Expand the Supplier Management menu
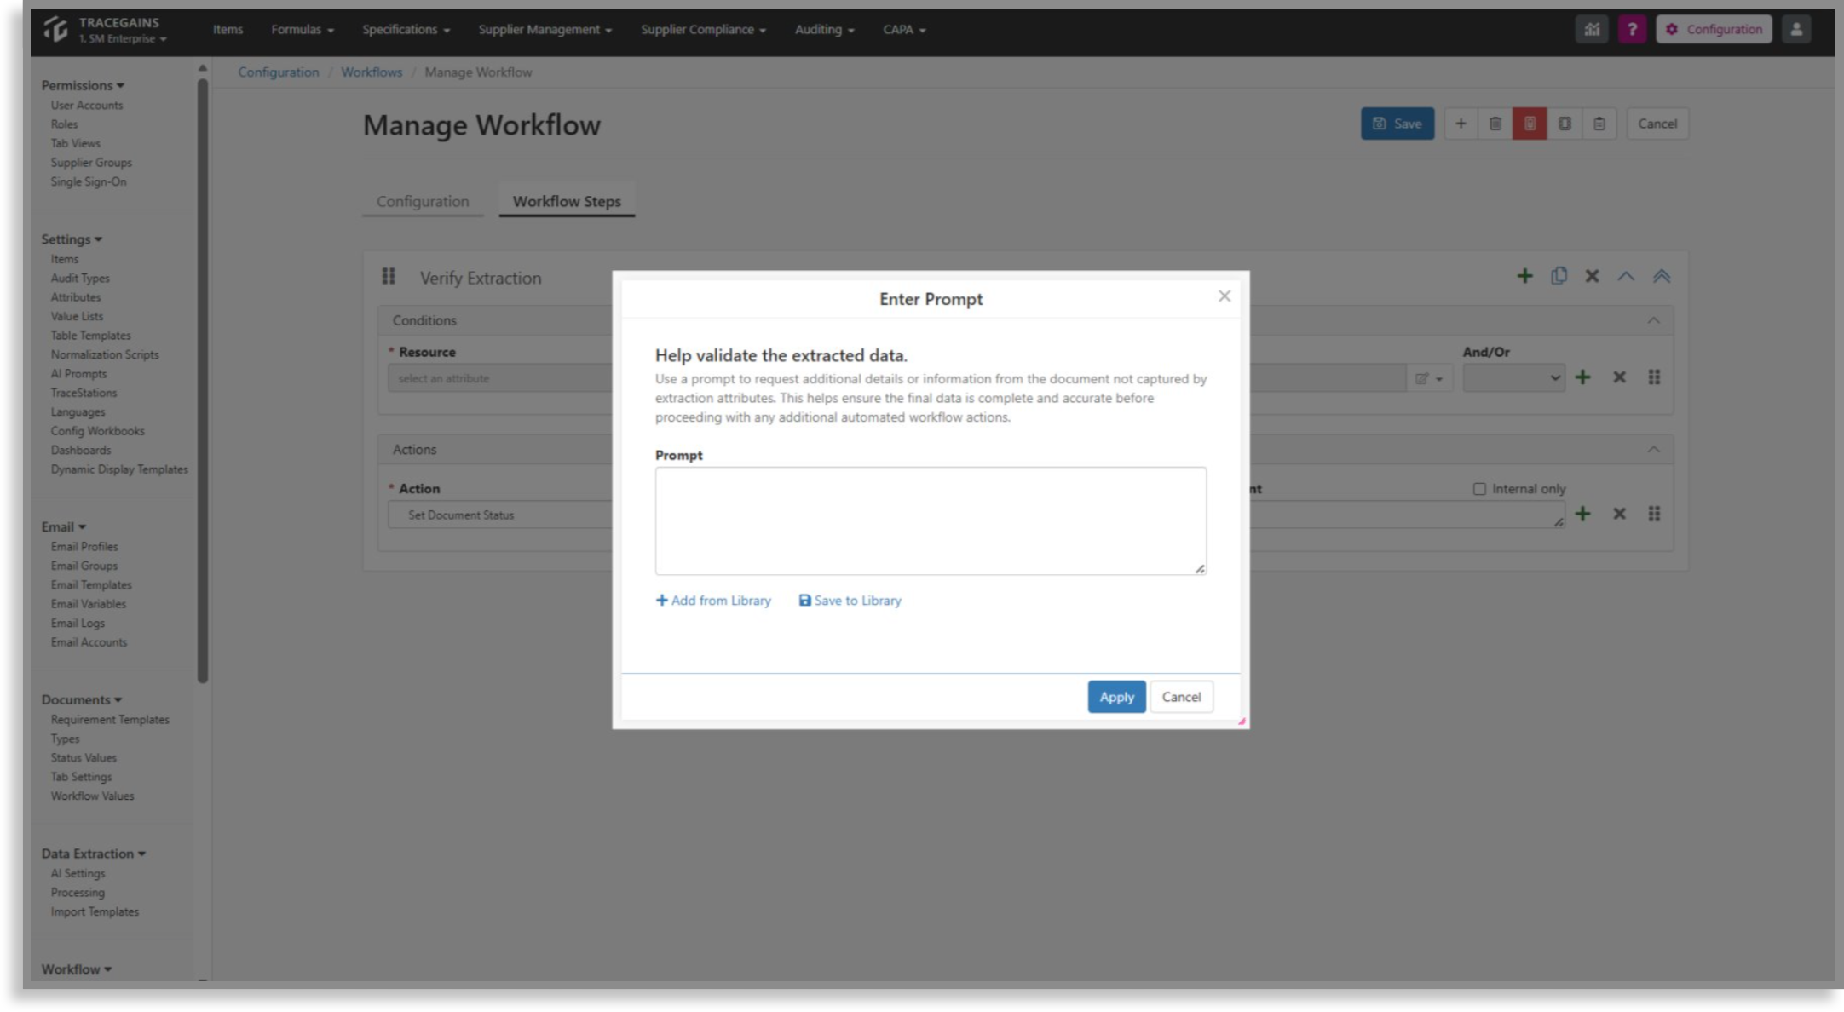Screen dimensions: 1844x1012 (545, 29)
